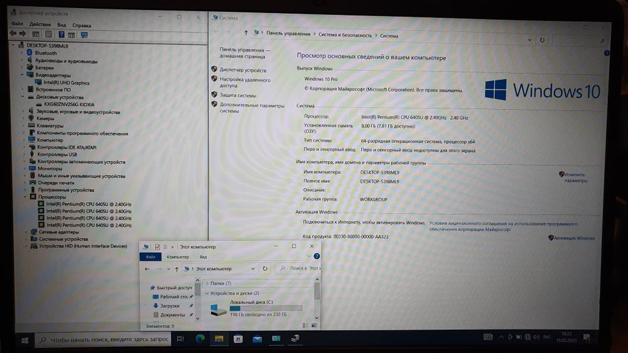Select Системные устройства category
628x353 pixels.
tap(63, 239)
